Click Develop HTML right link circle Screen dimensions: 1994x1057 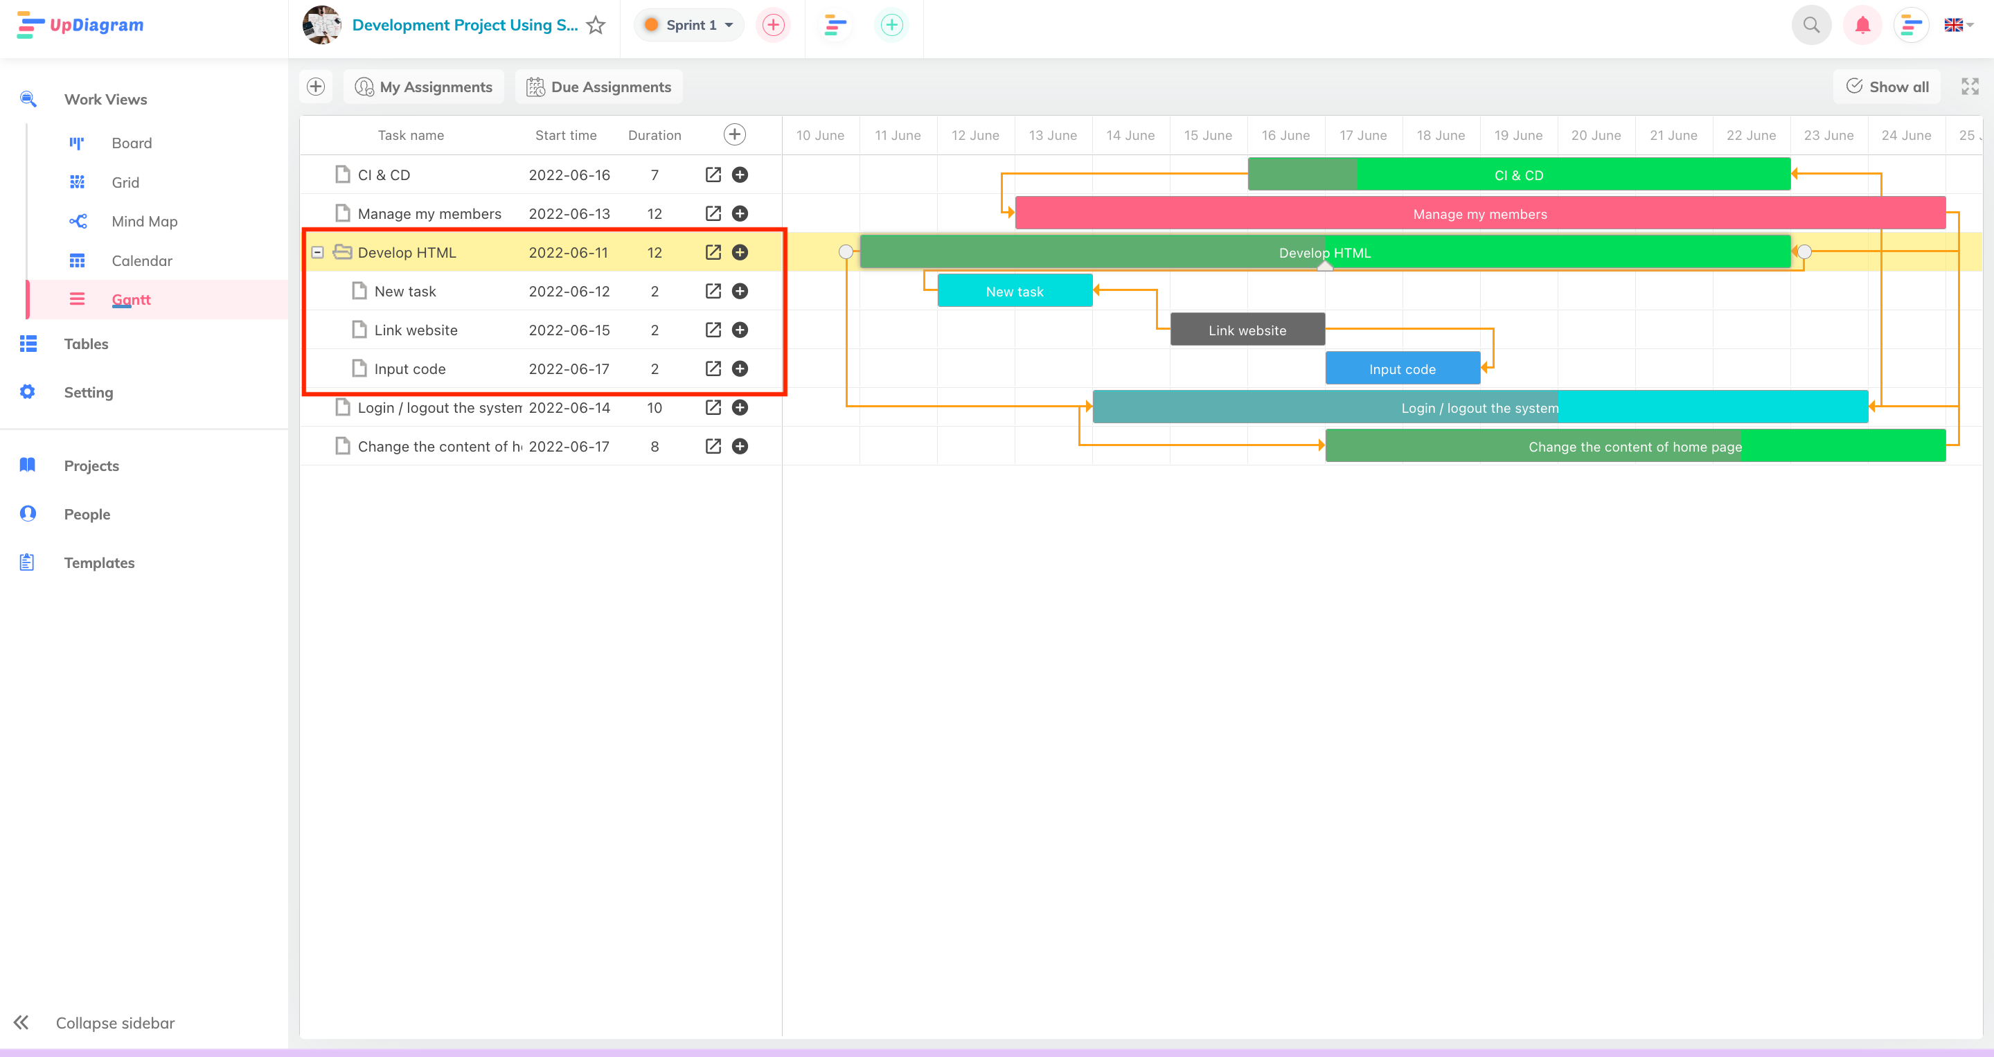pos(1804,251)
